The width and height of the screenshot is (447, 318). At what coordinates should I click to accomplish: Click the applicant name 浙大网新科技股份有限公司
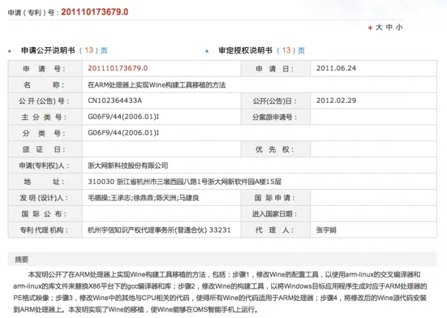coord(128,165)
